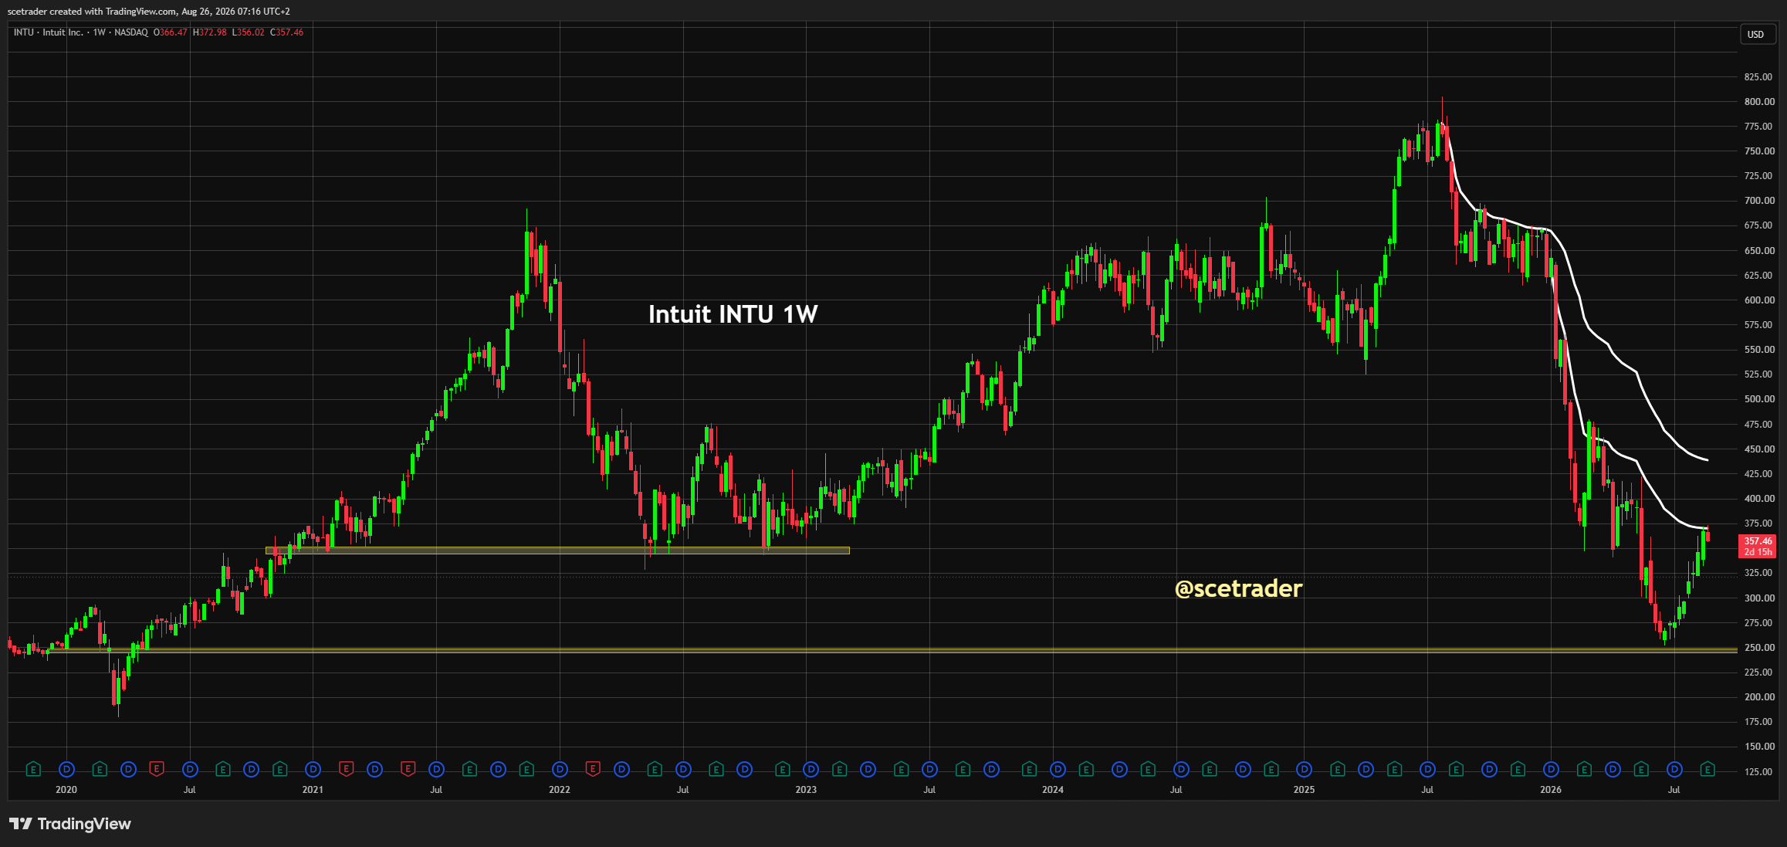Screen dimensions: 1787x847
Task: Click the 750.00 price axis label
Action: point(1758,151)
